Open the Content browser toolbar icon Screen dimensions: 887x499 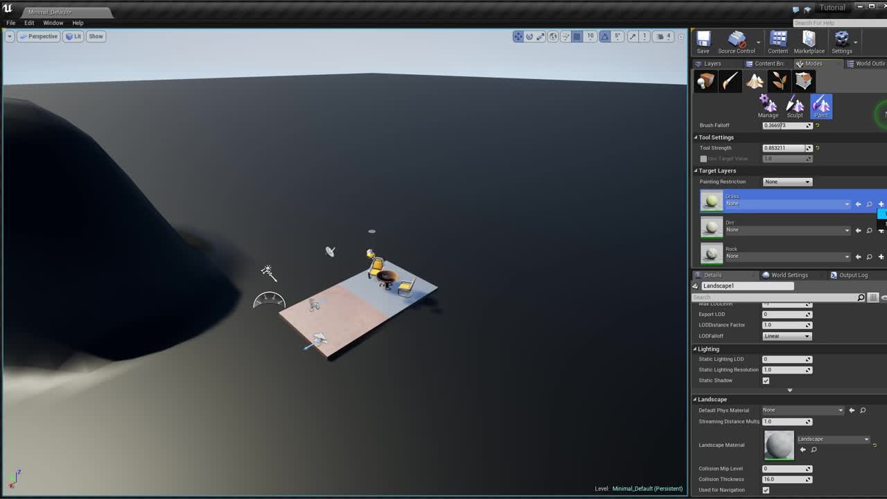[x=778, y=42]
